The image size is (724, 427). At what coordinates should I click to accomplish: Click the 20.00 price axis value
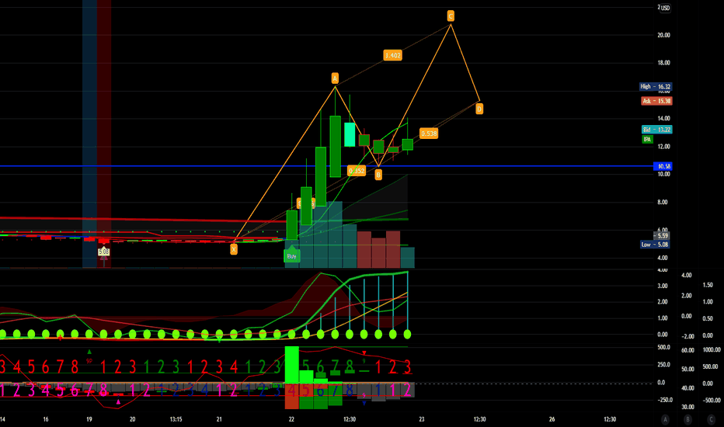(663, 35)
